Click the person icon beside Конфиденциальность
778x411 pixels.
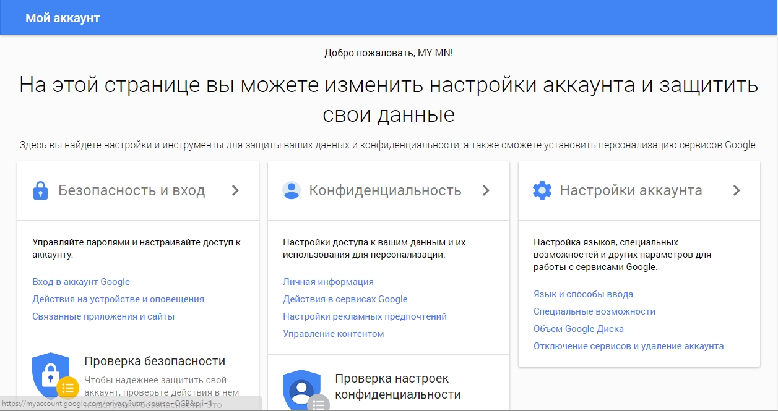(x=291, y=190)
